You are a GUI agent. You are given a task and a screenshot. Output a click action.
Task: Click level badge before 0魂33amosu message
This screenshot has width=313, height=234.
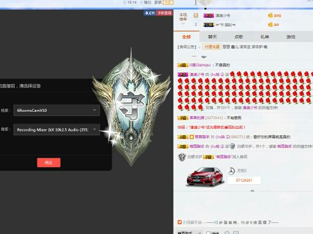click(183, 65)
